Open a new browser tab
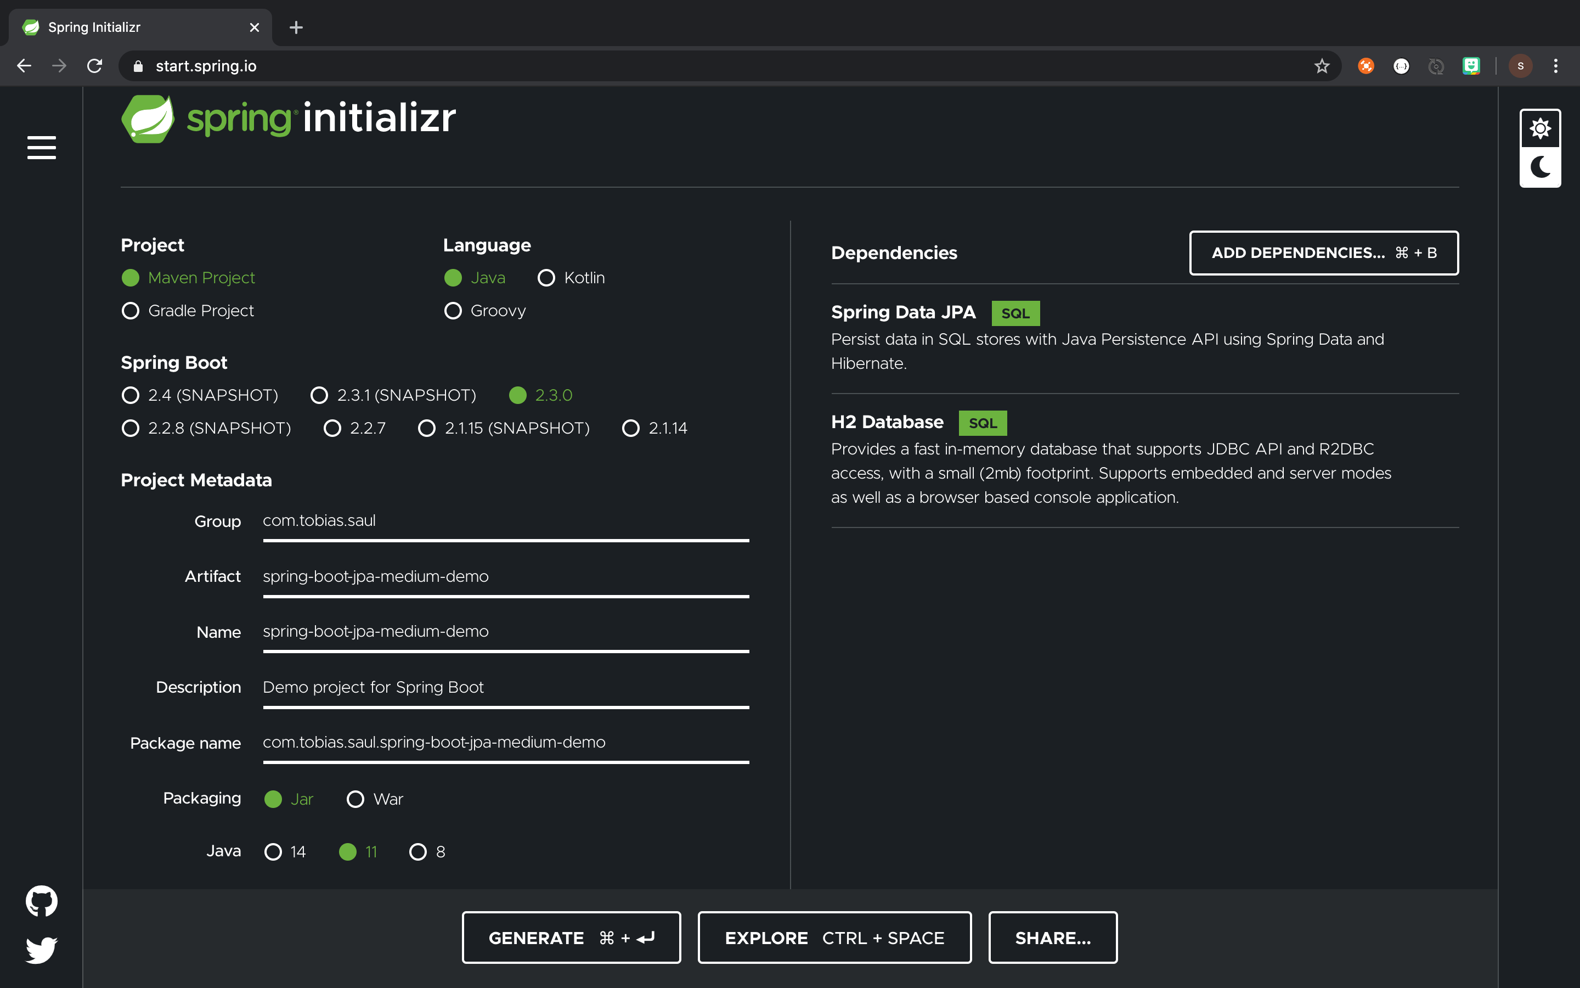The height and width of the screenshot is (988, 1580). coord(296,27)
